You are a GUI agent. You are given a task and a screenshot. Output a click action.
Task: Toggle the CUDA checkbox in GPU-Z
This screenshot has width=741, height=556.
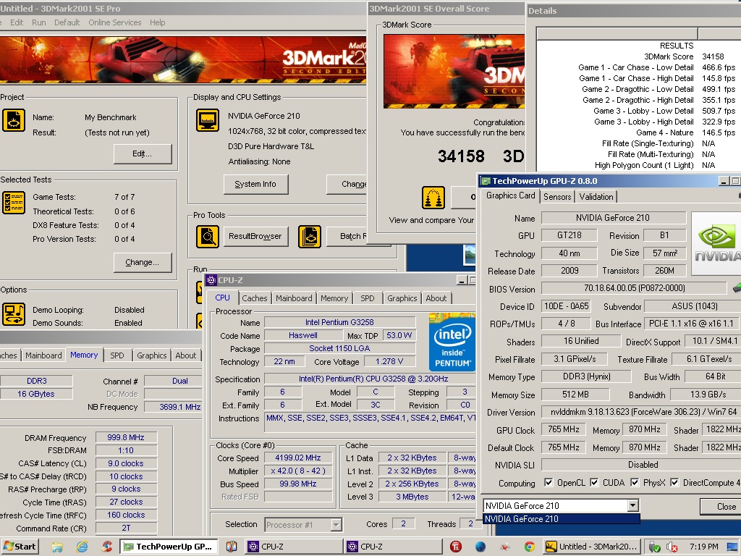tap(594, 482)
